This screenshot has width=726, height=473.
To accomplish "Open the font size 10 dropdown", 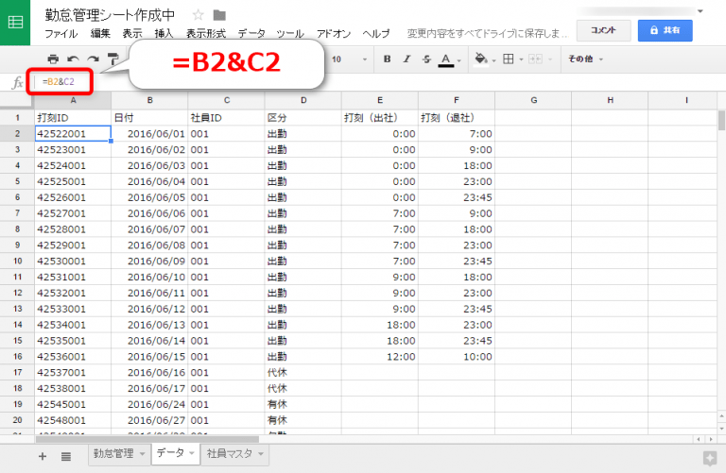I will [x=349, y=59].
